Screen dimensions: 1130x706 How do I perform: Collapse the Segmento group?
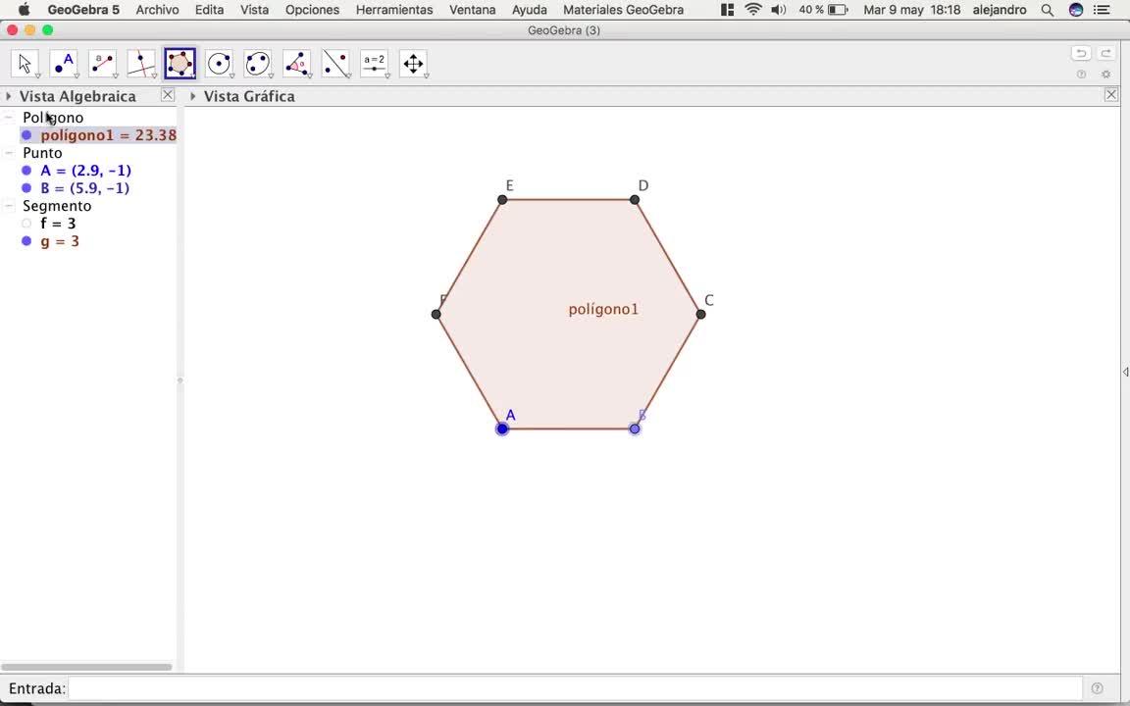pyautogui.click(x=9, y=205)
